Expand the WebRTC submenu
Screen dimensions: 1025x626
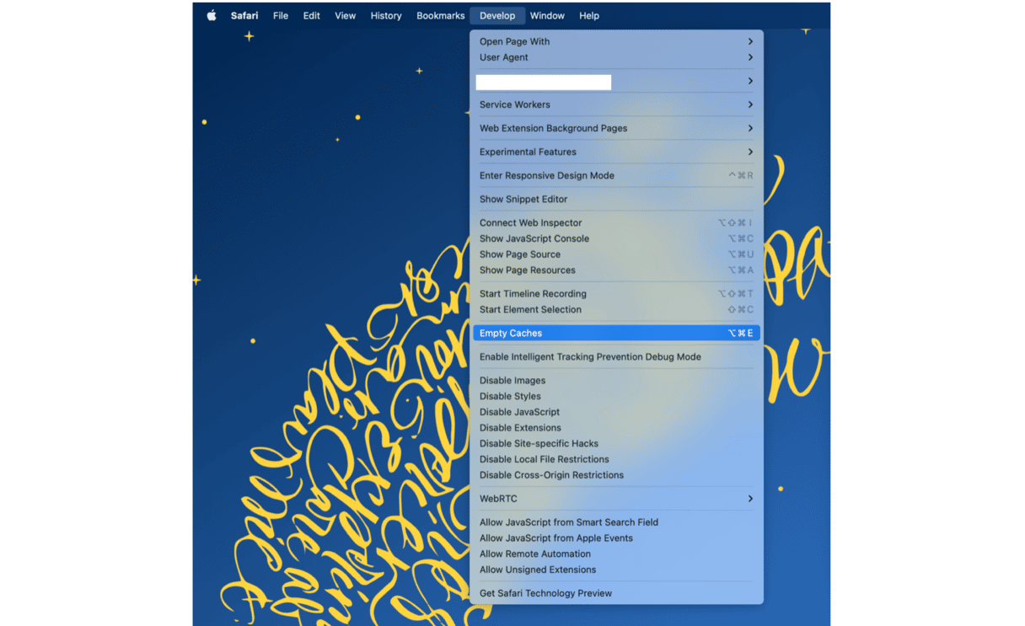tap(616, 499)
